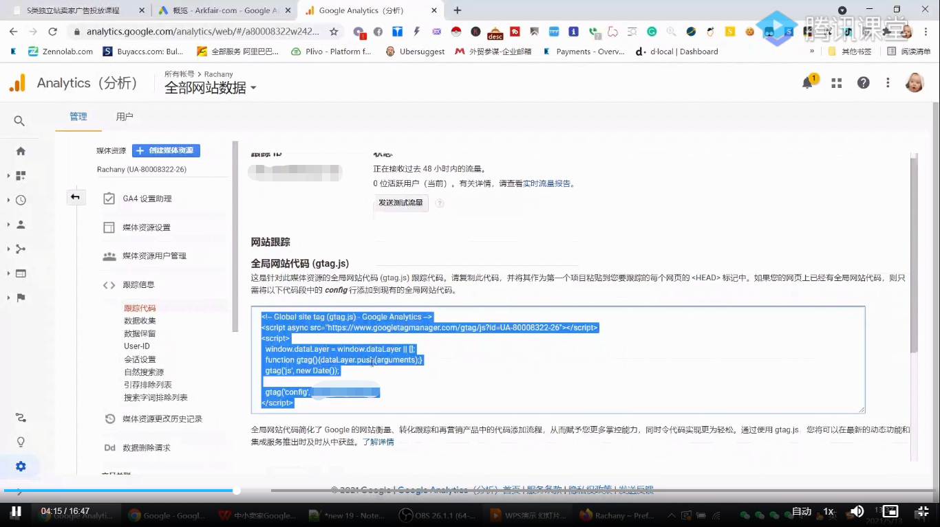Open the Discover lightbulb icon in sidebar
Screen dimensions: 940x527
[20, 442]
